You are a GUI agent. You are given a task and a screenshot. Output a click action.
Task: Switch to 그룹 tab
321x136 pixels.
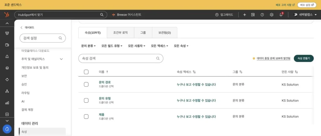click(143, 33)
